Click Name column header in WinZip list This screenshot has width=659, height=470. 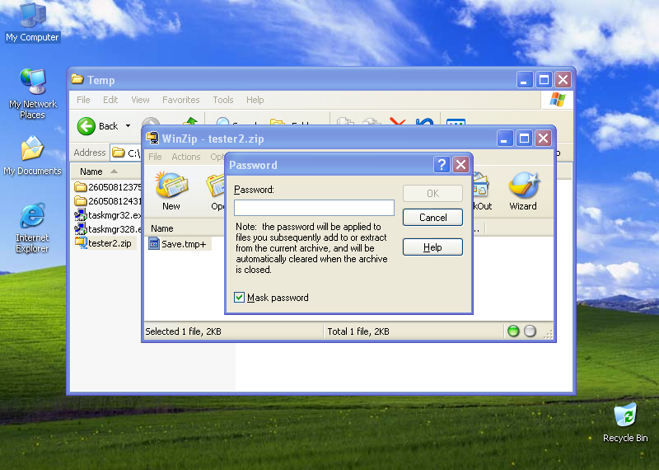(x=185, y=228)
